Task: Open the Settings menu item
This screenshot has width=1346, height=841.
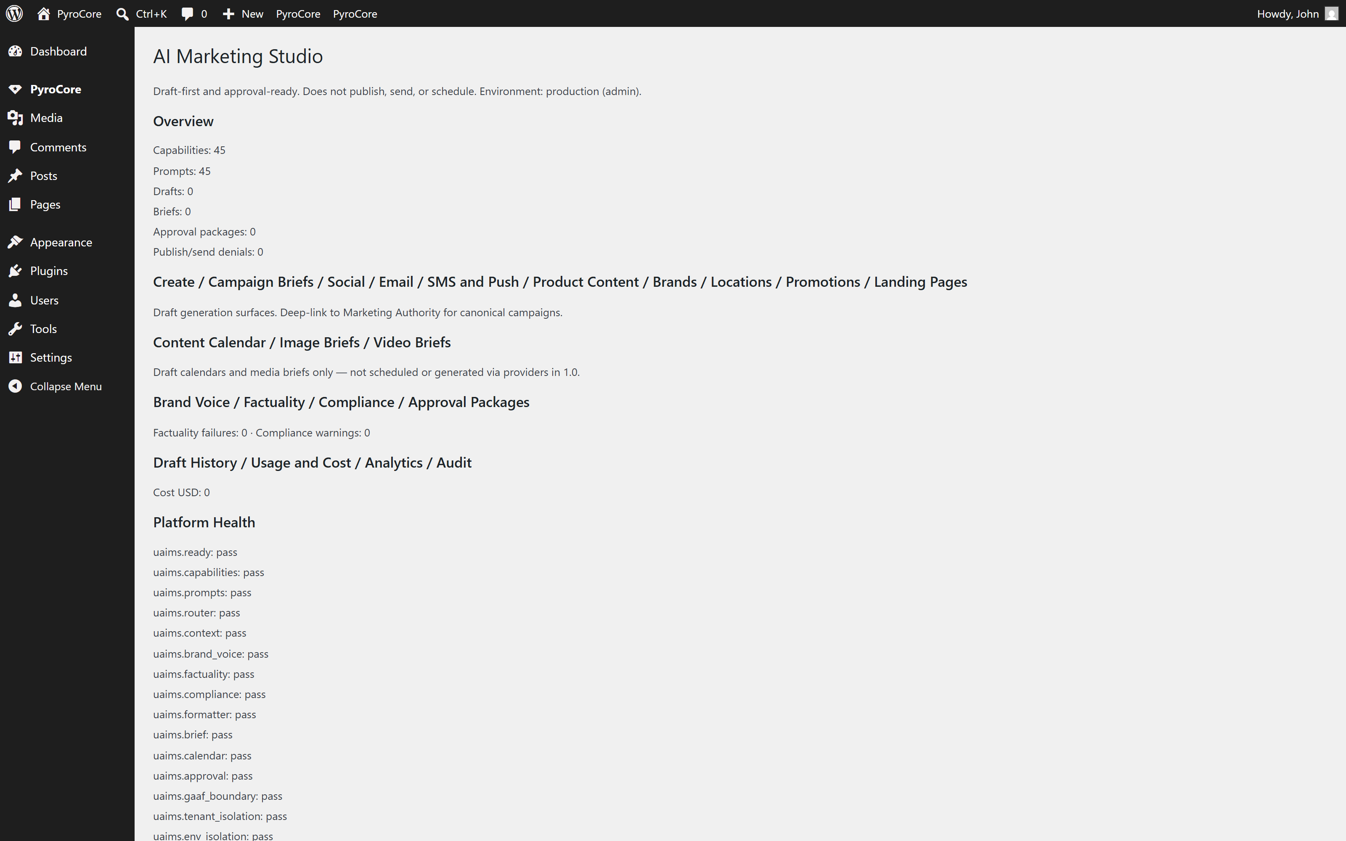Action: [x=50, y=357]
